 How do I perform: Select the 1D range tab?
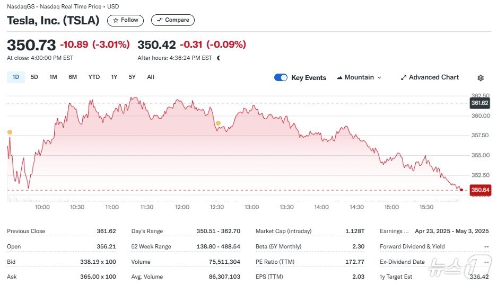(16, 77)
